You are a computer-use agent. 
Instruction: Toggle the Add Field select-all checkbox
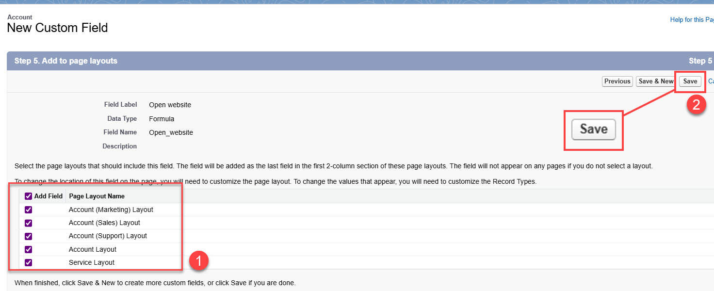28,196
